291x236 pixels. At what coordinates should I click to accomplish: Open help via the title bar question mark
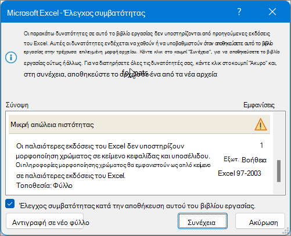[239, 12]
